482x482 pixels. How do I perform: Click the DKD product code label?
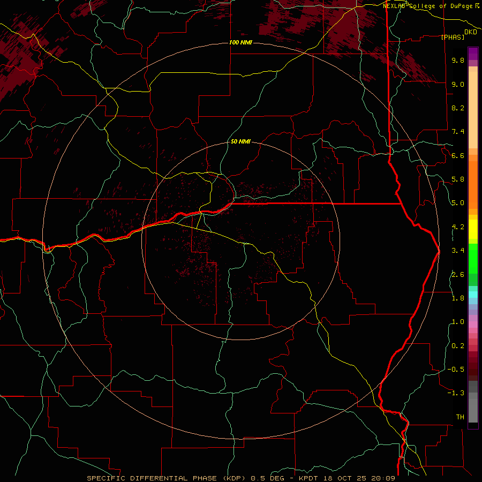tap(471, 32)
